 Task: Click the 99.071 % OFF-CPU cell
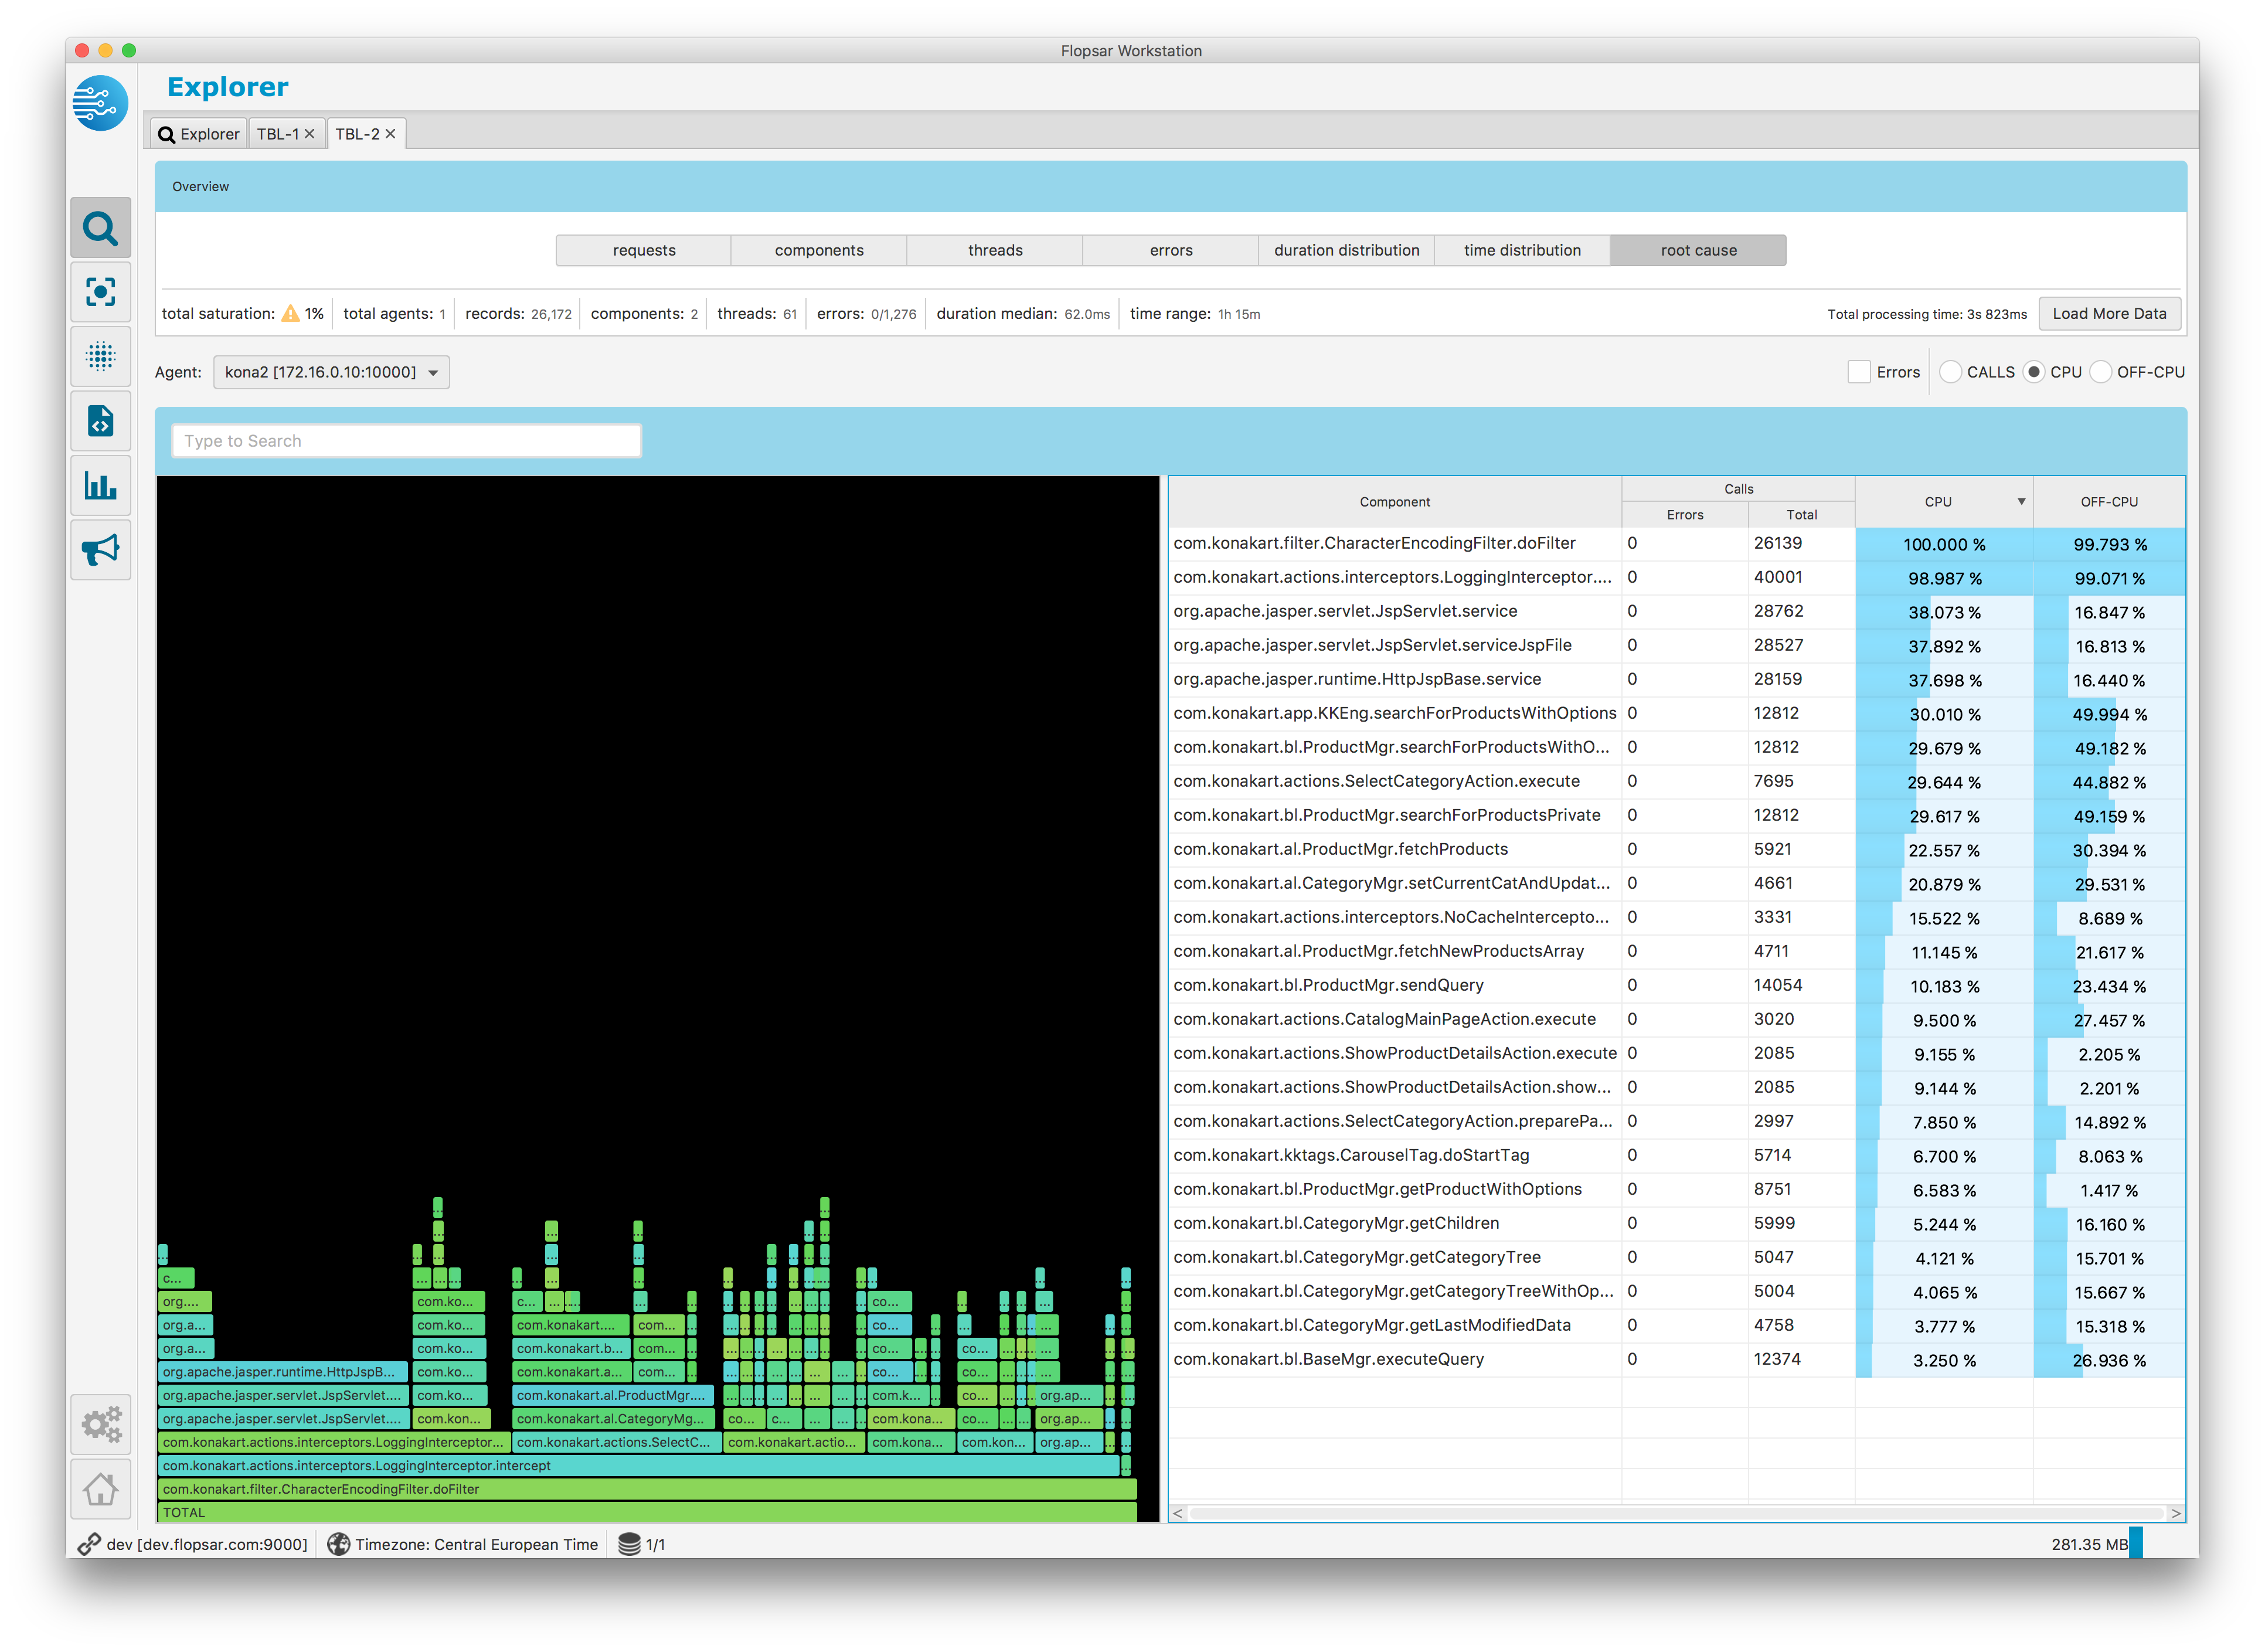(x=2109, y=578)
